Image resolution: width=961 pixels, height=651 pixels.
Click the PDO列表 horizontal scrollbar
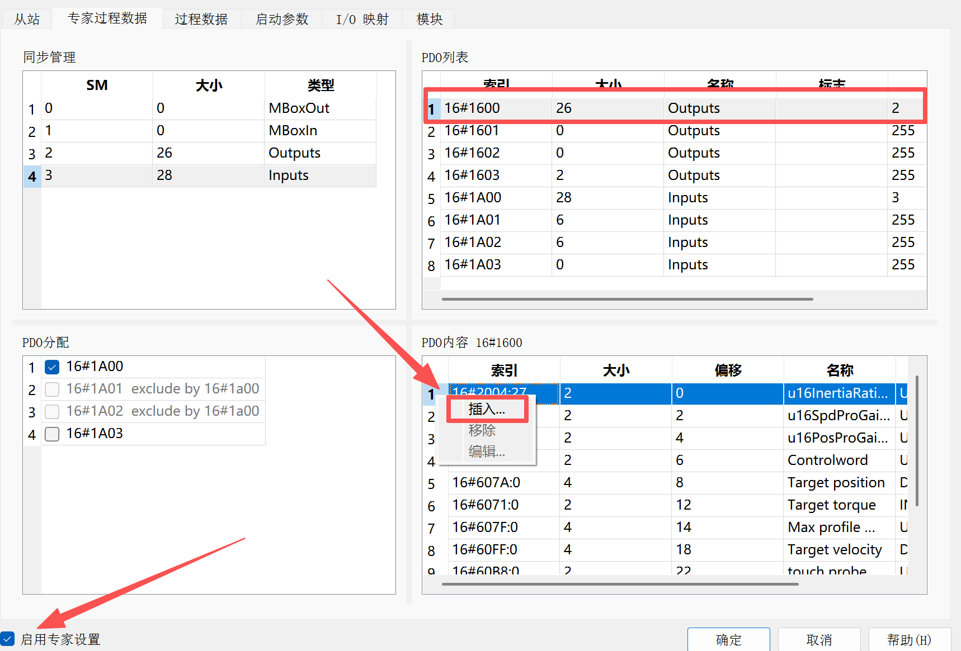pyautogui.click(x=627, y=299)
